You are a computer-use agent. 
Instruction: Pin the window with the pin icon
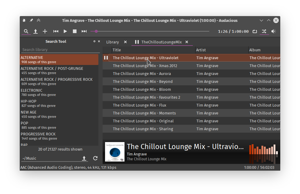pyautogui.click(x=31, y=20)
